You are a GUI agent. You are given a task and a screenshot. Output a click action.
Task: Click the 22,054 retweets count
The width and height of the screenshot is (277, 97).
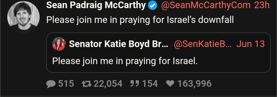click(108, 84)
